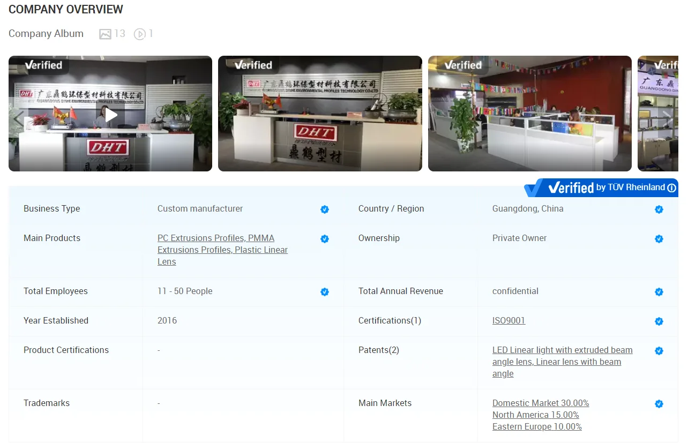688x443 pixels.
Task: Open the company album photos count icon
Action: 105,34
